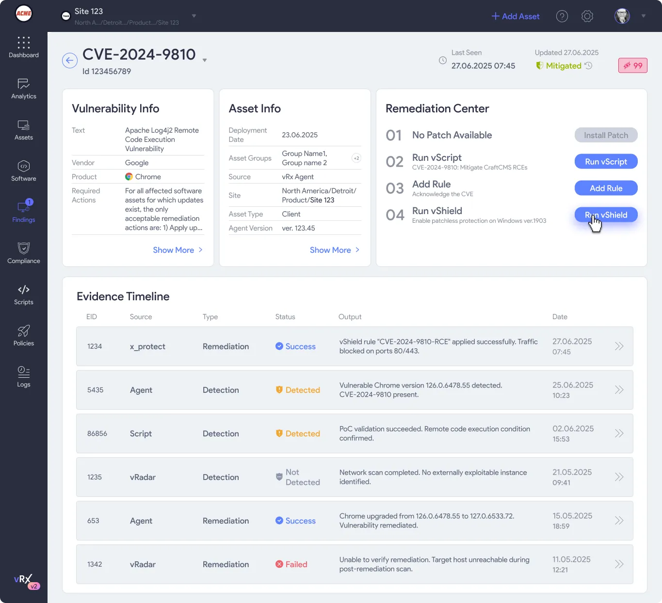The image size is (662, 603).
Task: Click 'Enable patchless protection on Windows ver.1903' text
Action: (479, 221)
